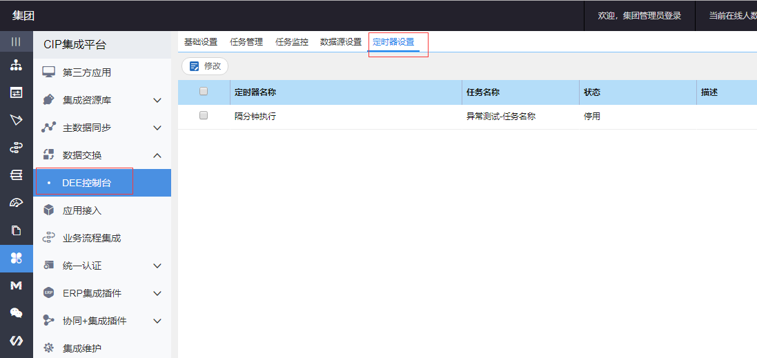Click the 任务名称 column header
This screenshot has width=757, height=358.
483,92
